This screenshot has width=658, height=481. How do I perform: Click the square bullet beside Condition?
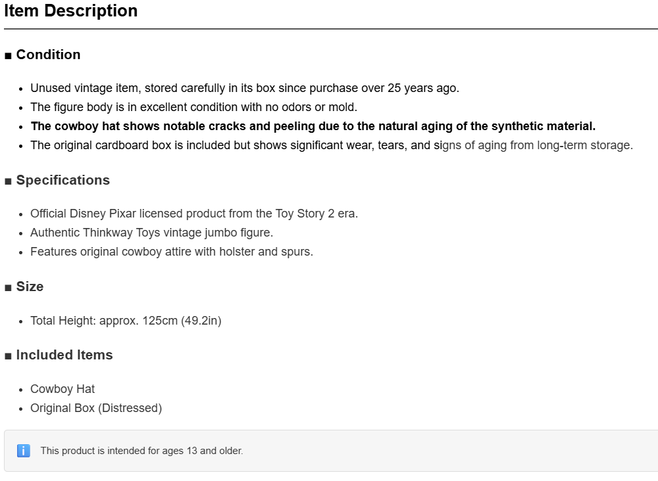tap(8, 56)
